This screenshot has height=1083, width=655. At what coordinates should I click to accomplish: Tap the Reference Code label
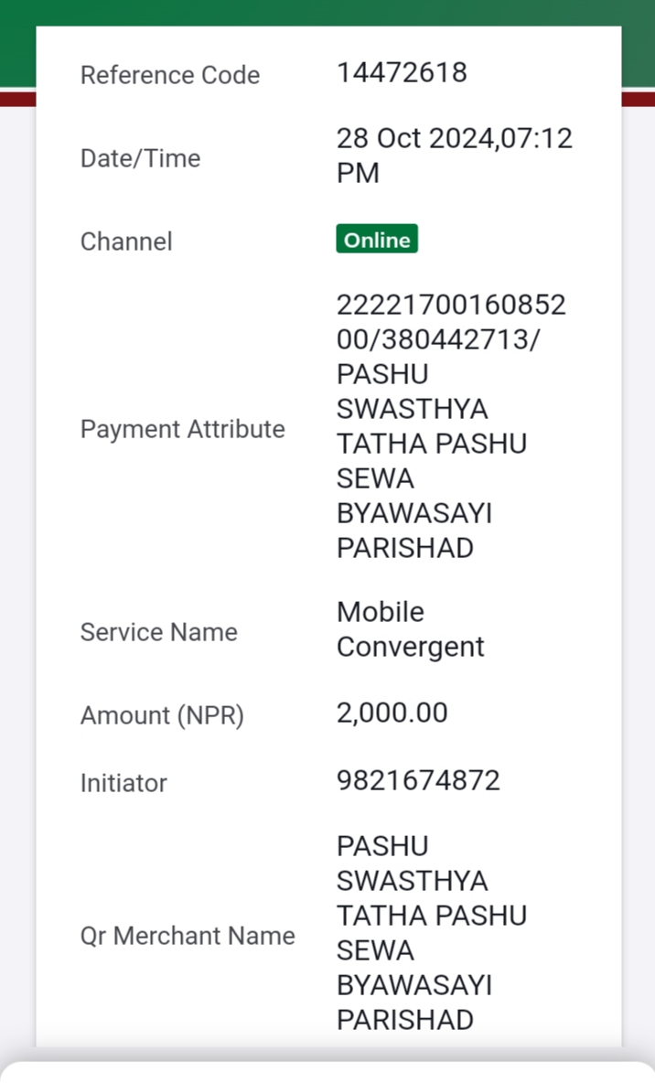click(170, 75)
